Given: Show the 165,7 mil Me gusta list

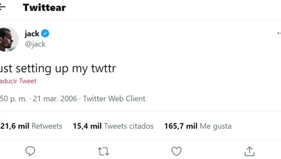Looking at the screenshot, I should tap(198, 126).
